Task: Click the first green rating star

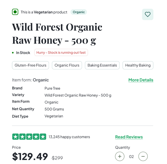Action: [x=16, y=136]
